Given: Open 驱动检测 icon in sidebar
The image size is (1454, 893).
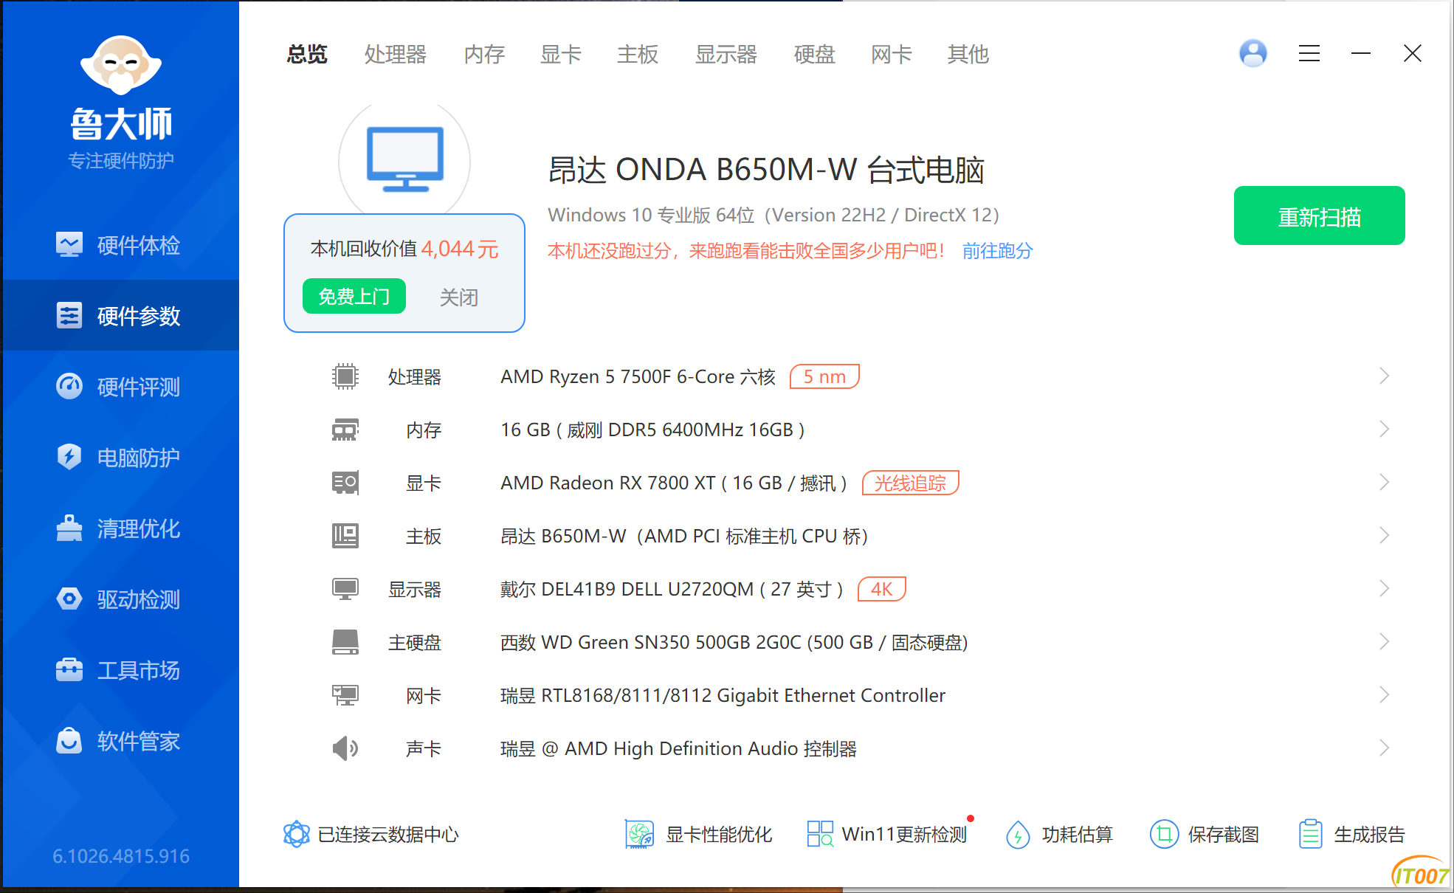Looking at the screenshot, I should click(69, 599).
